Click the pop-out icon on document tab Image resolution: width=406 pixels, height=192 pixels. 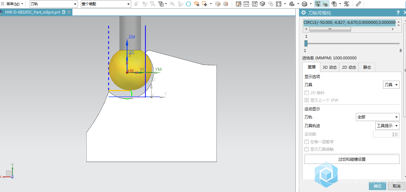(x=64, y=12)
